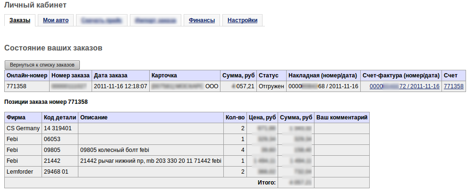The width and height of the screenshot is (475, 193).
Task: Select part code 29468 01
Action: 56,172
